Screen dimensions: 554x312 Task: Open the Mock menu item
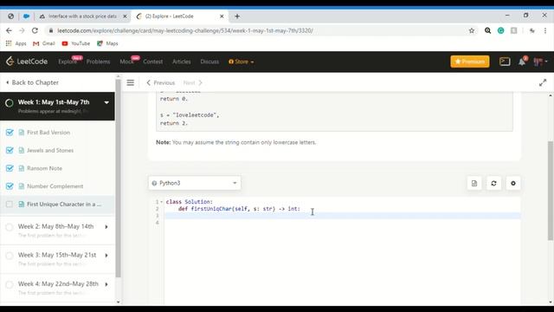pos(126,62)
